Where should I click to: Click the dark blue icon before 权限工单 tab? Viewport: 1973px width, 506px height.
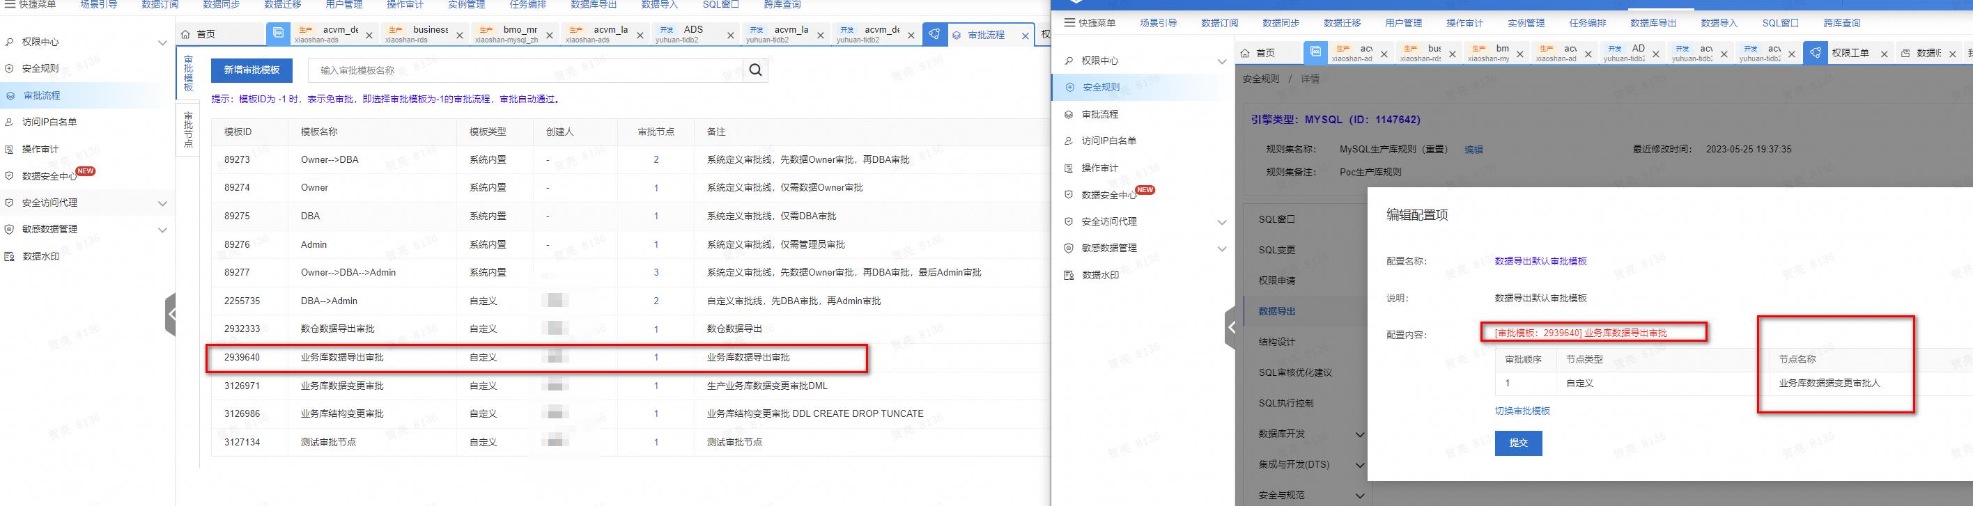tap(1816, 53)
